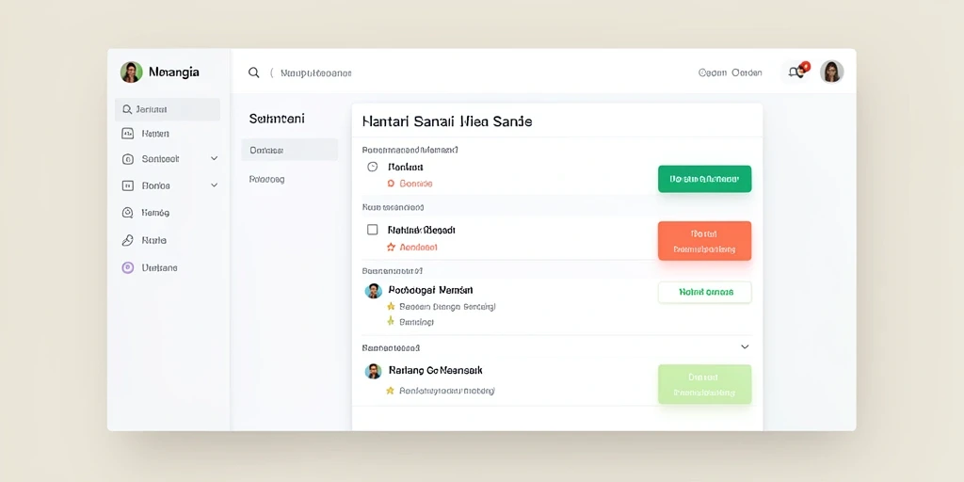This screenshot has width=964, height=482.
Task: Open the user avatar at top right
Action: click(x=832, y=72)
